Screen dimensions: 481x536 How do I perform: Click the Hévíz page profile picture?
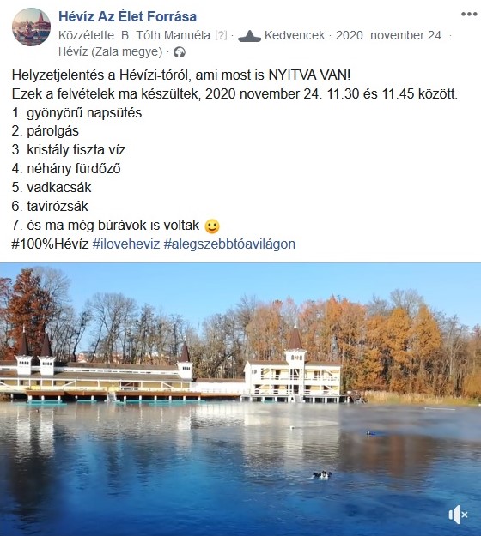(31, 27)
